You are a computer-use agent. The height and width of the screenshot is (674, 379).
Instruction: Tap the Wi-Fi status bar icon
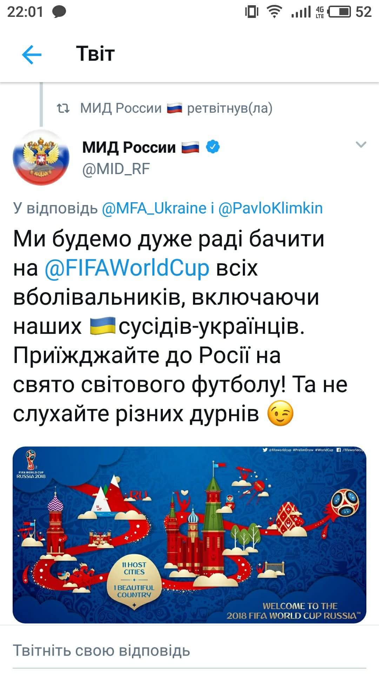[275, 12]
